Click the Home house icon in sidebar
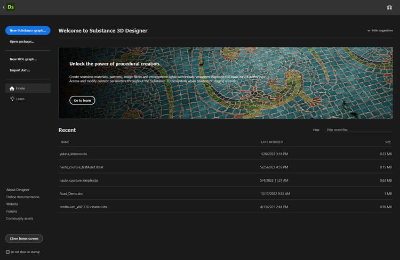400x260 pixels. point(12,88)
